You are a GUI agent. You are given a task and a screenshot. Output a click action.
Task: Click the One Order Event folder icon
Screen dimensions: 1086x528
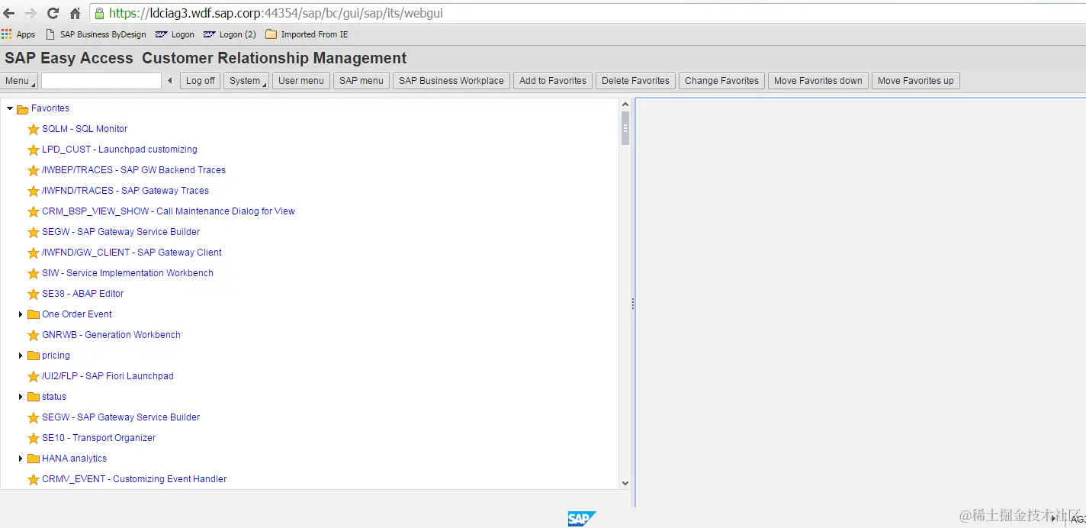[34, 314]
